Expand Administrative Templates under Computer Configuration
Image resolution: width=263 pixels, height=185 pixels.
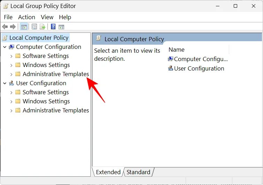point(11,74)
